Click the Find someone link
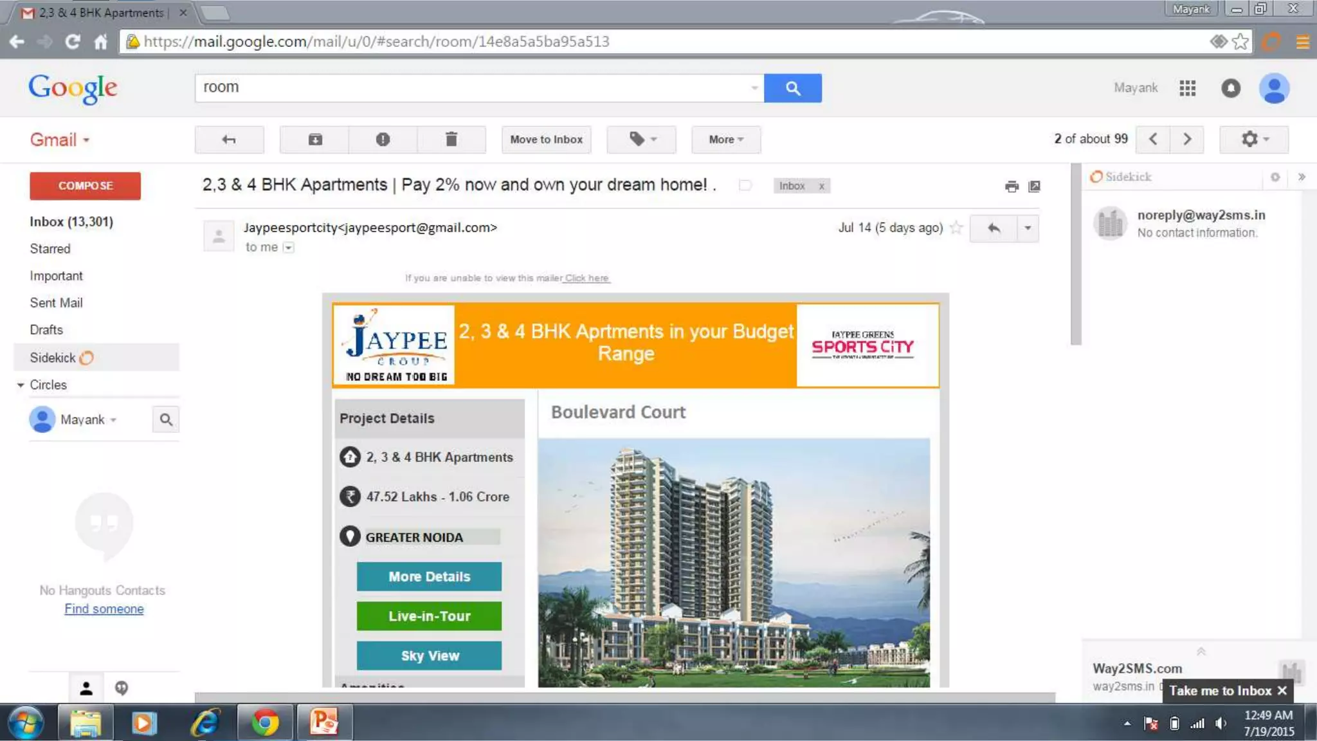Screen dimensions: 1317x741 (104, 609)
